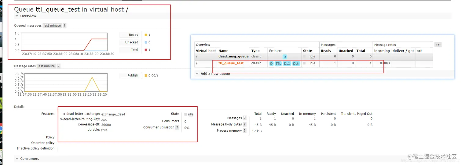Viewport: 462px width, 165px height.
Task: Click the 0% Consumer utilisation value
Action: (x=187, y=128)
